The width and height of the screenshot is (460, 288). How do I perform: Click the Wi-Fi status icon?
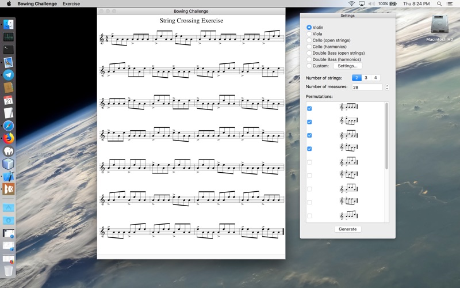point(351,4)
